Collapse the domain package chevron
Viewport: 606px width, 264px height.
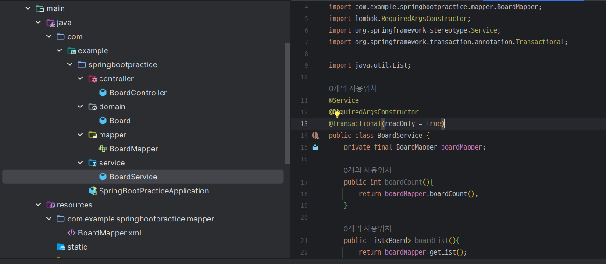80,107
